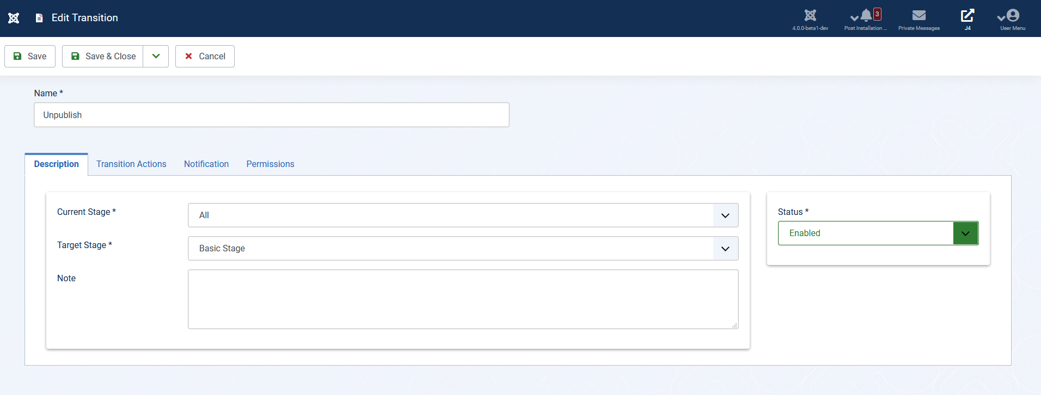Click the Joomla logo in the header
The image size is (1041, 395).
click(x=14, y=18)
